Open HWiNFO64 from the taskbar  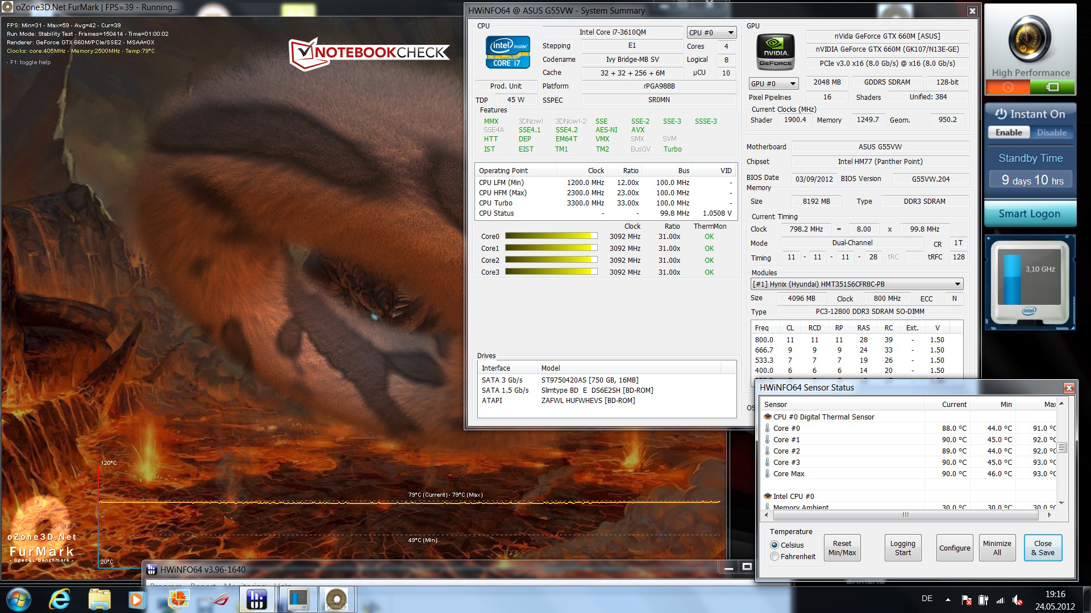click(x=256, y=599)
